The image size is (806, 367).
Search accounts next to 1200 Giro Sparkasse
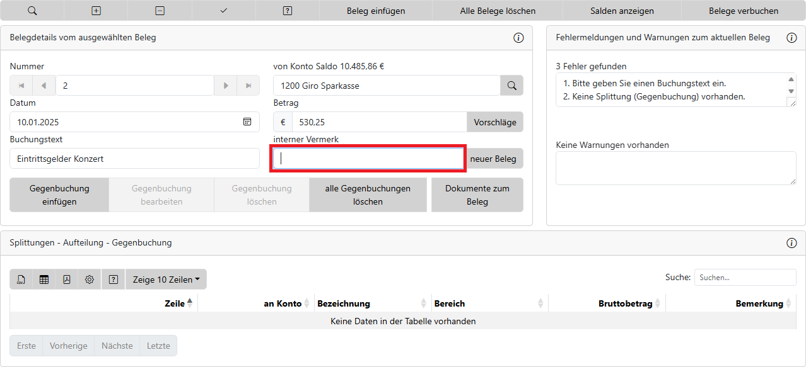point(511,86)
